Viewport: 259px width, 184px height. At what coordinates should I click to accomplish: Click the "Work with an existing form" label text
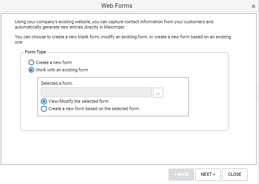62,70
